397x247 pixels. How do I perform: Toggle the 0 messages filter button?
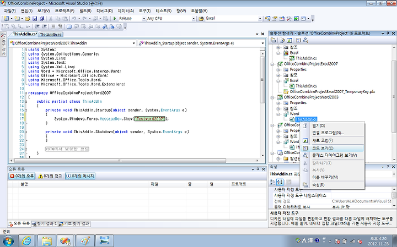coord(81,176)
